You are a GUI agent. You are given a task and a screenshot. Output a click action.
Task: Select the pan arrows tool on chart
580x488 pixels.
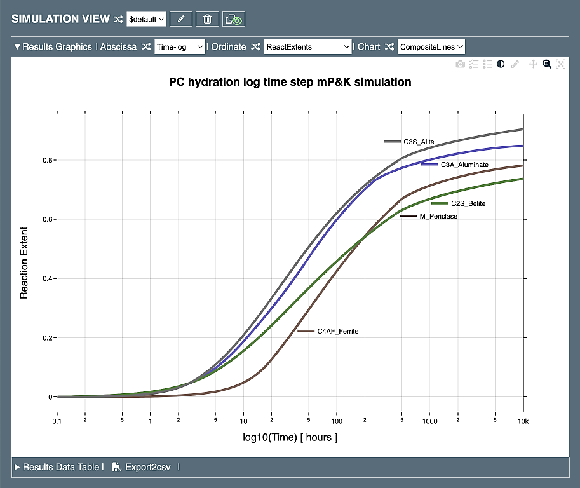click(x=533, y=64)
